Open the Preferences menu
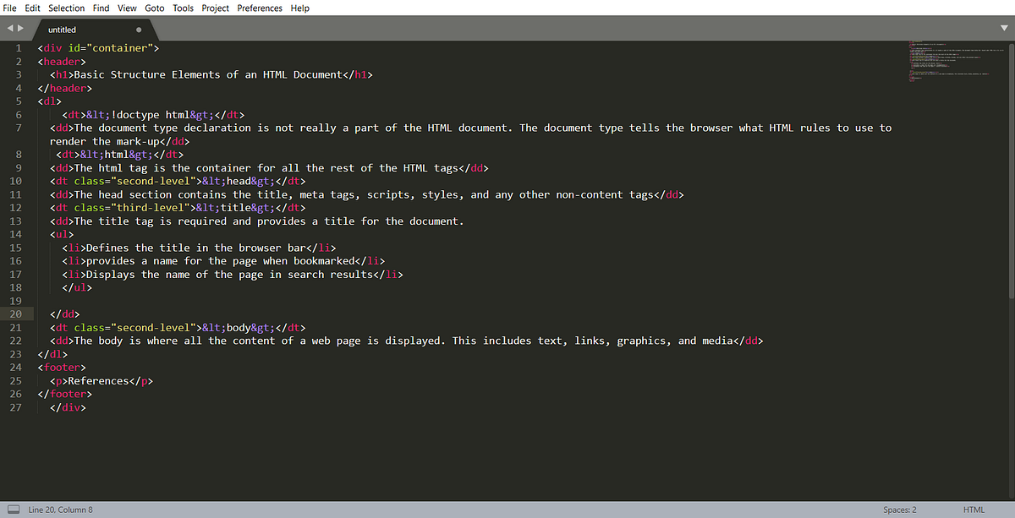The width and height of the screenshot is (1015, 518). tap(260, 8)
